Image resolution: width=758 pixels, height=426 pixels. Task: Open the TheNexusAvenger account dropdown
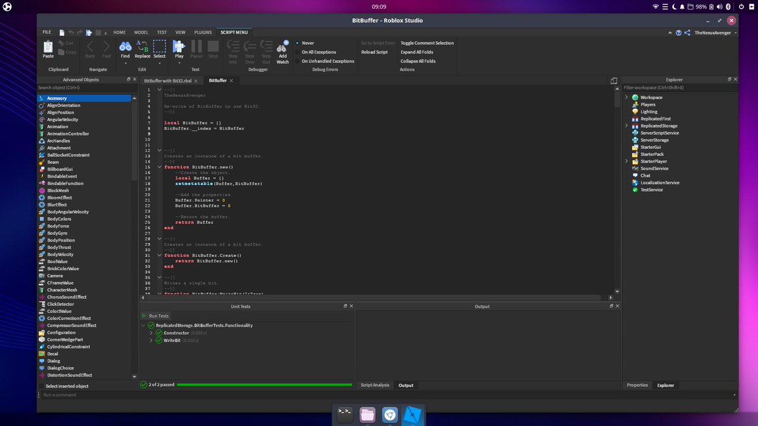point(736,33)
